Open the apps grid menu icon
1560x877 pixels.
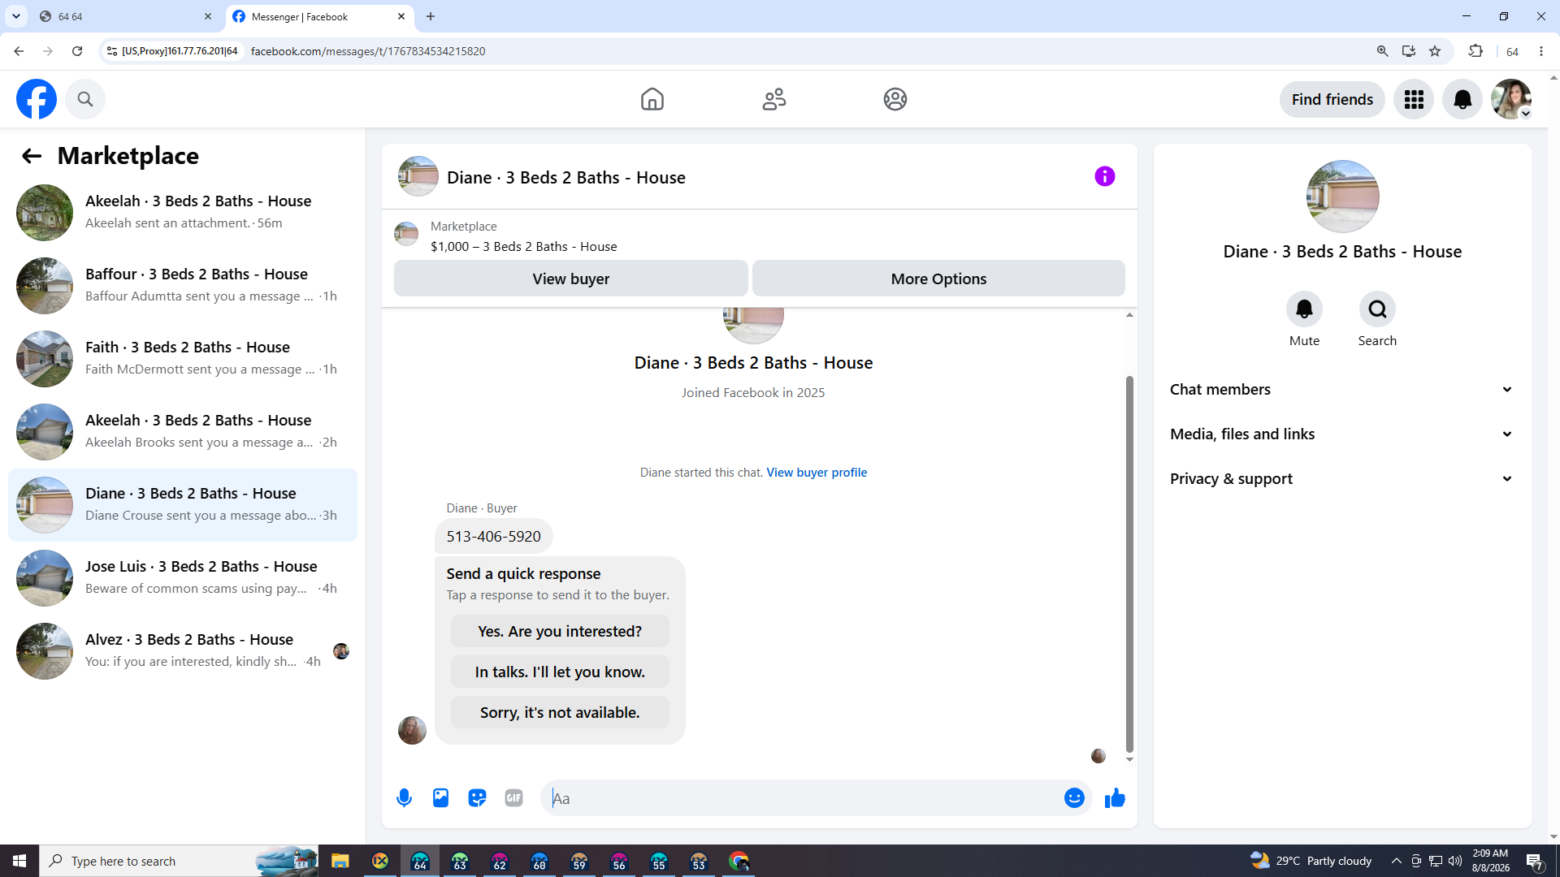(x=1414, y=99)
